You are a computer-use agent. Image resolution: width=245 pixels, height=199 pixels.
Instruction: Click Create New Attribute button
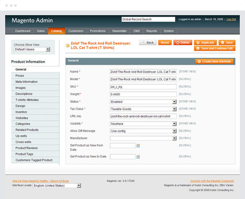tap(214, 62)
